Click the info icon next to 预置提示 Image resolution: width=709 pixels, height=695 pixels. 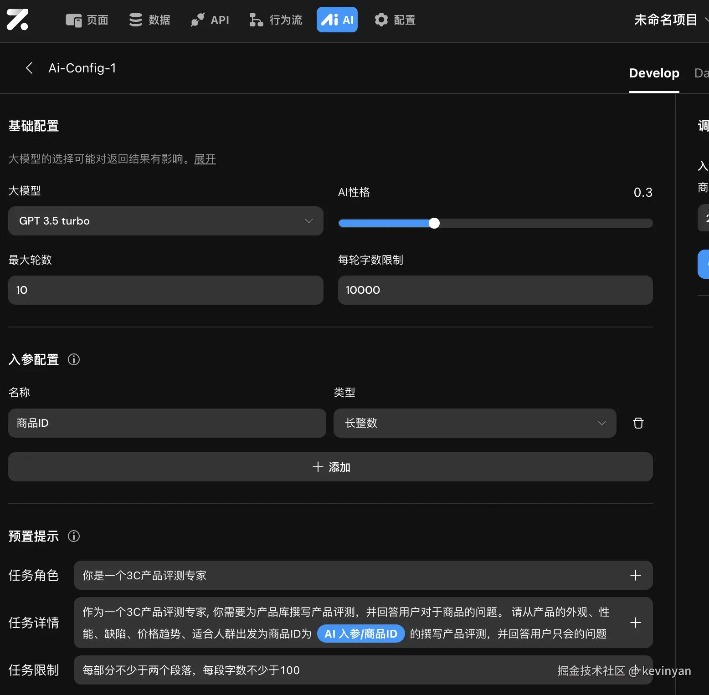(74, 536)
